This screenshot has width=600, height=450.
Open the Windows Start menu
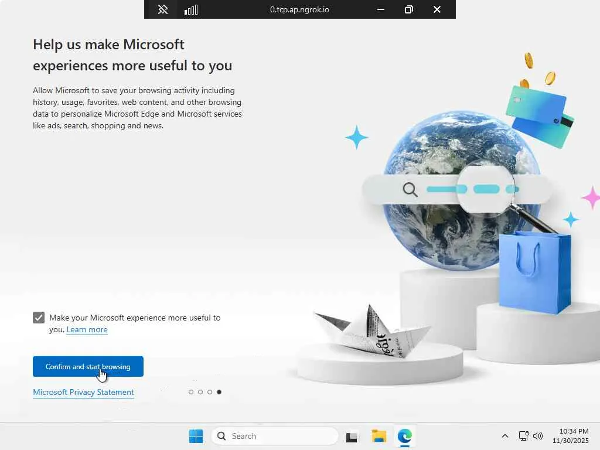(x=196, y=436)
